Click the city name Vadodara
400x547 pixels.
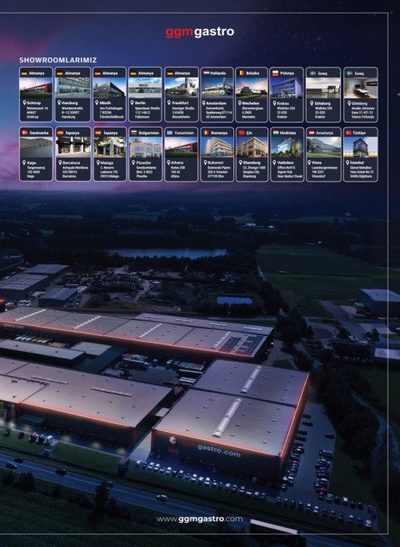(285, 163)
